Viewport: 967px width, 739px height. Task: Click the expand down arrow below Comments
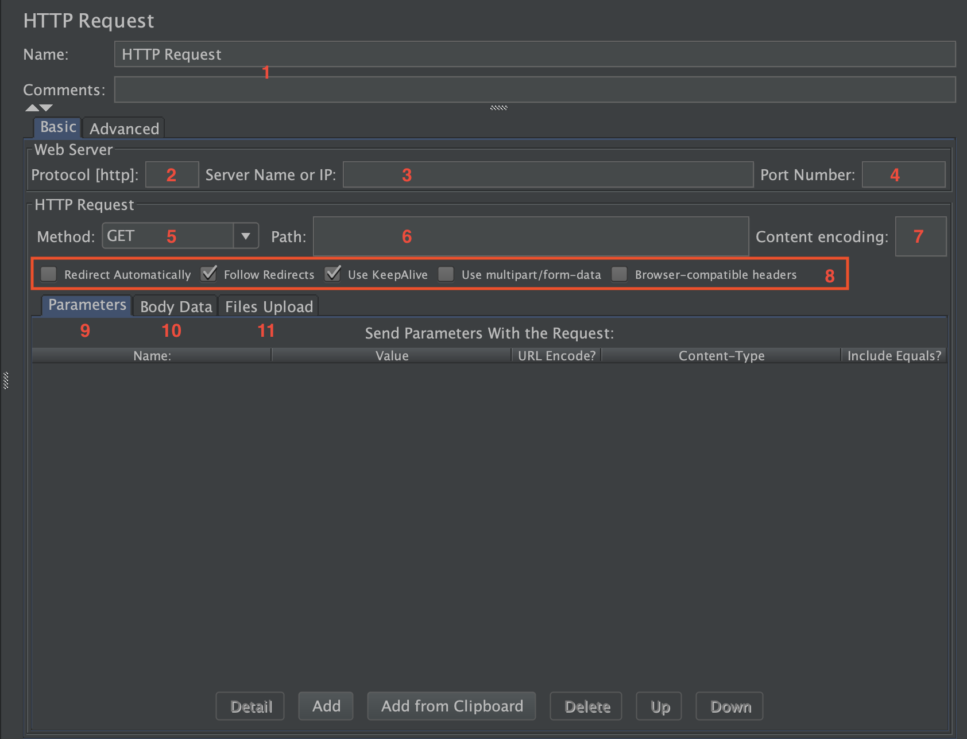click(47, 107)
